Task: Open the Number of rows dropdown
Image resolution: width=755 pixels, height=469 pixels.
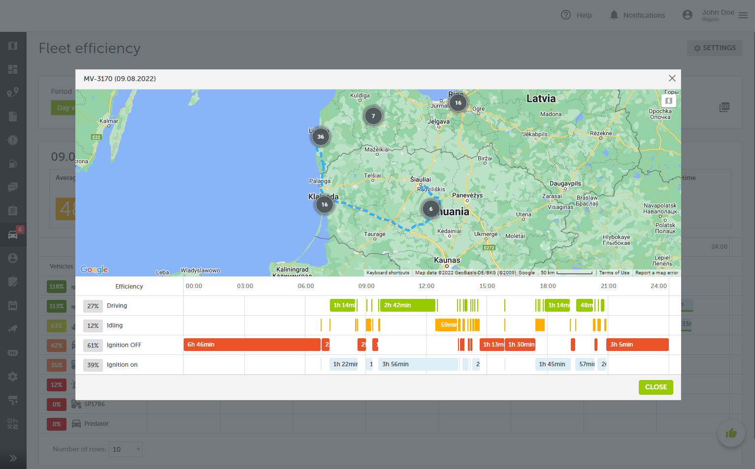Action: pos(126,449)
